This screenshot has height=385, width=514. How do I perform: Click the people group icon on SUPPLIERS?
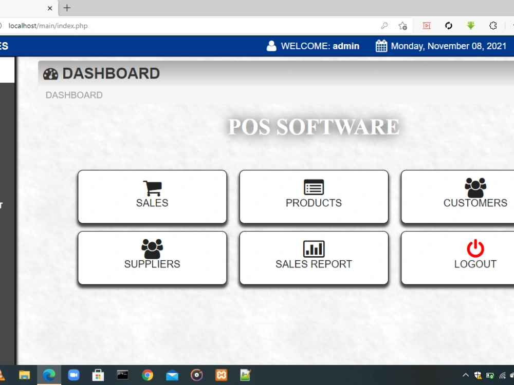(152, 249)
